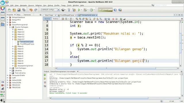The image size is (184, 103).
Task: Click the Toggle Bookmark icon in editor toolbar
Action: pyautogui.click(x=101, y=19)
